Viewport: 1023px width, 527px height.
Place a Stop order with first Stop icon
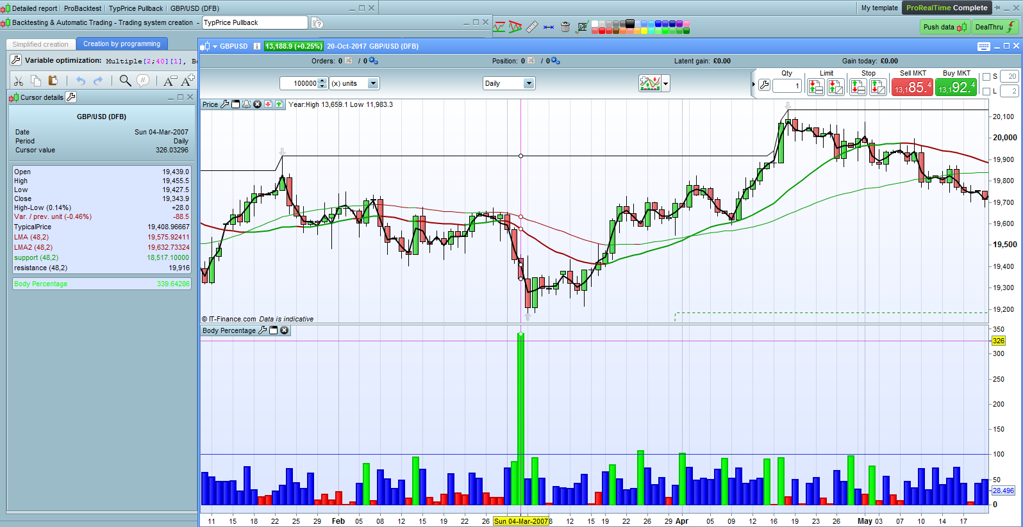click(x=858, y=86)
